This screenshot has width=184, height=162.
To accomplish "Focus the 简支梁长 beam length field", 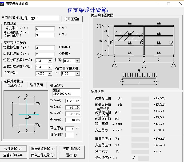I will coord(45,28).
